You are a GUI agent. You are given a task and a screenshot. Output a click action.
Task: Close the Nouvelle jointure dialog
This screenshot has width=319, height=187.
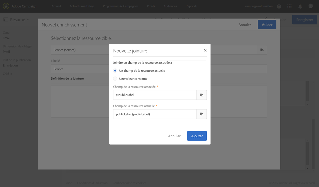point(205,50)
